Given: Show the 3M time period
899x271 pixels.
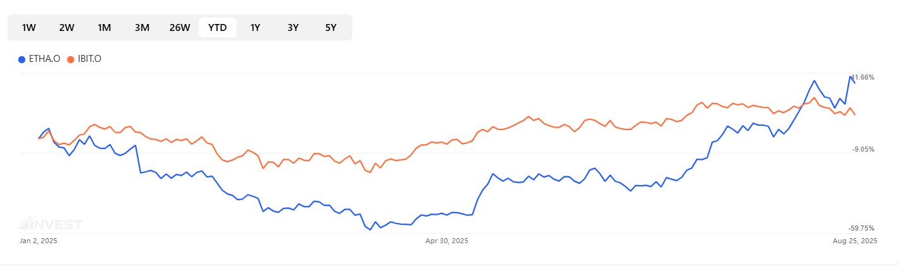Looking at the screenshot, I should tap(141, 28).
